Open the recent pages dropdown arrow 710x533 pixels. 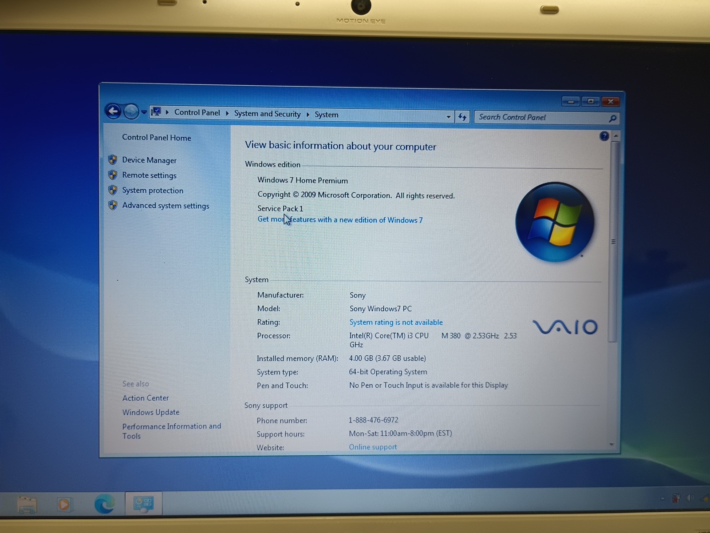(144, 112)
